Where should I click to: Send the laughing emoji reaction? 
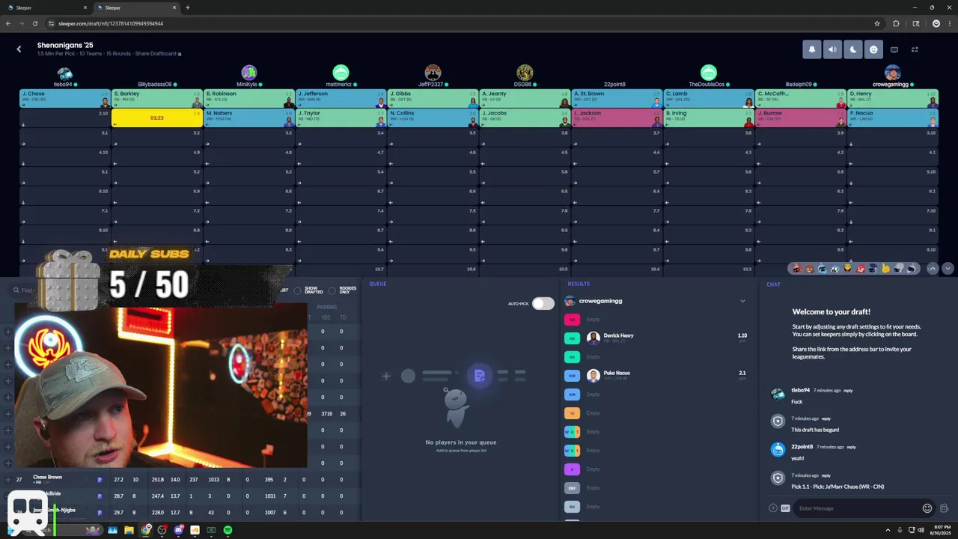click(848, 268)
